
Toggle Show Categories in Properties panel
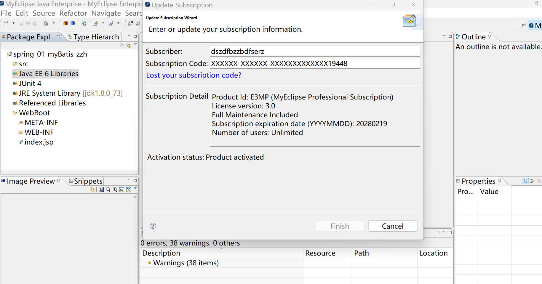[x=525, y=181]
